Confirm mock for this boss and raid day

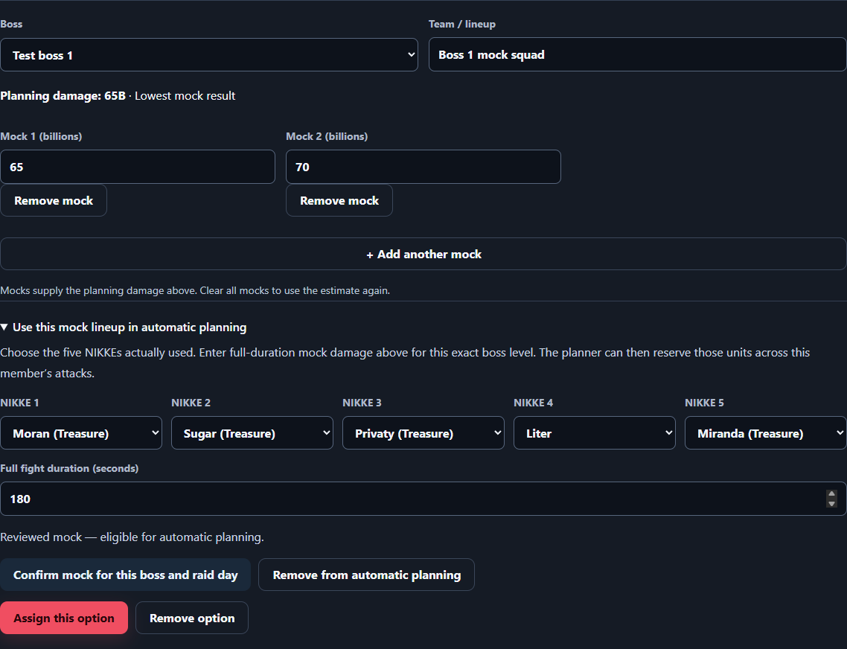click(x=125, y=575)
